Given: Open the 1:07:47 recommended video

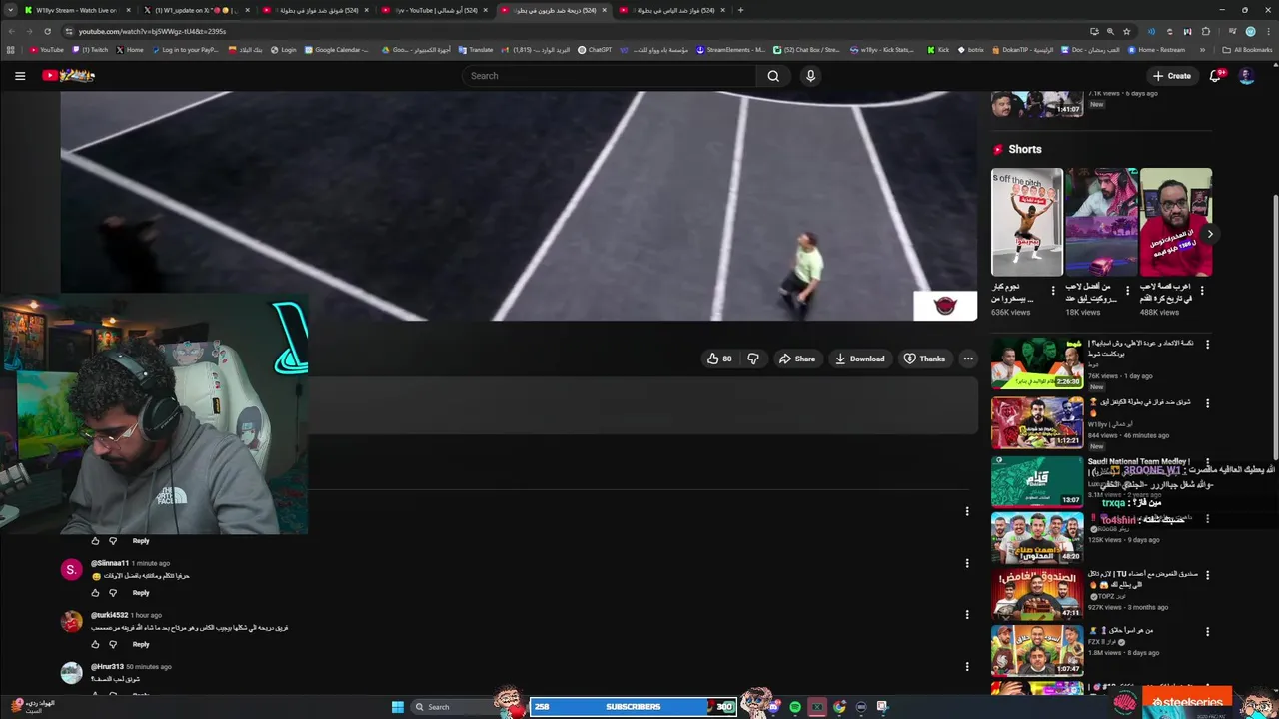Looking at the screenshot, I should 1037,651.
